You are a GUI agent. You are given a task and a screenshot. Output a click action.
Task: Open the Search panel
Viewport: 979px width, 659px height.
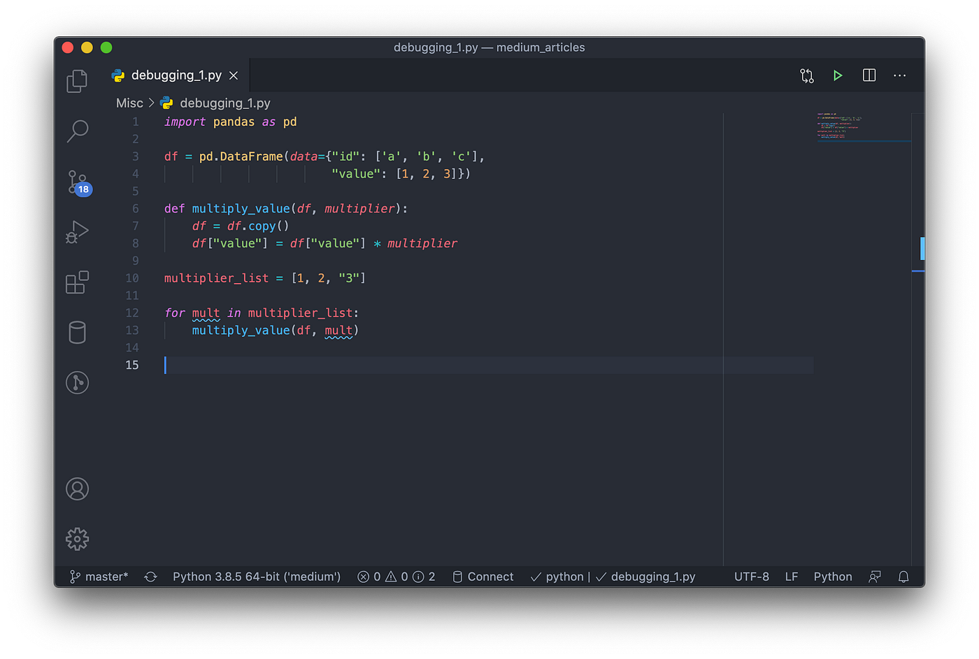[x=77, y=131]
